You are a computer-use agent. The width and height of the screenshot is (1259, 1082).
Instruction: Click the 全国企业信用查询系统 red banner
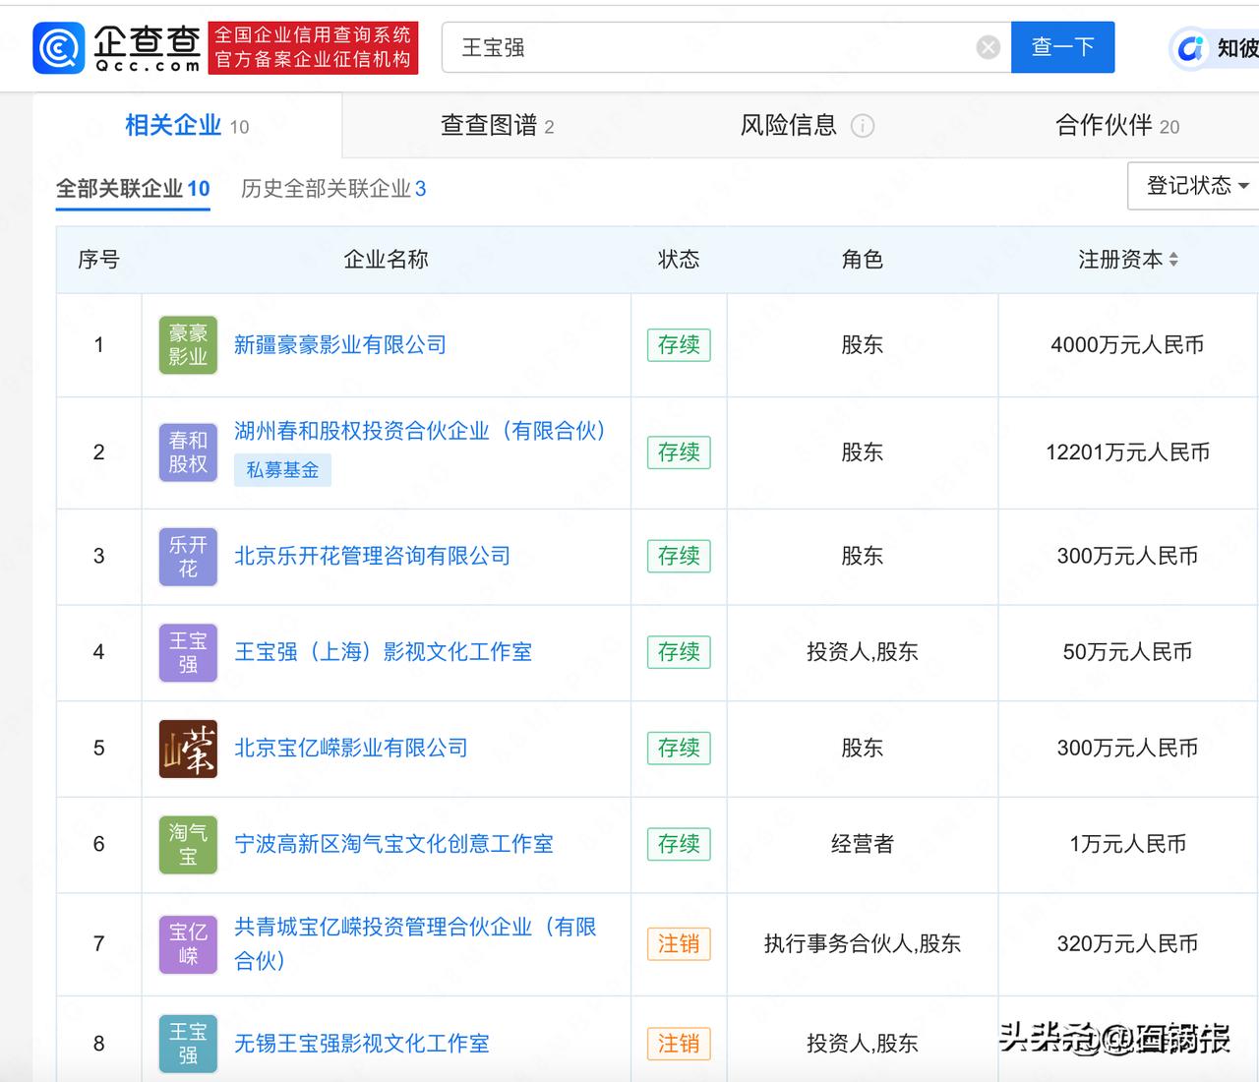click(x=313, y=47)
